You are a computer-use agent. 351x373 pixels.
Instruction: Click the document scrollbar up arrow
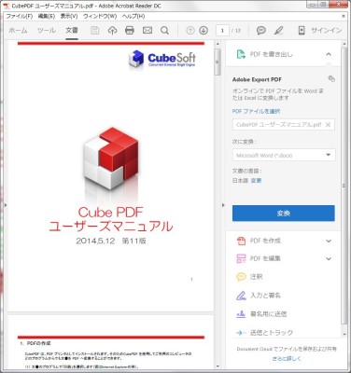point(218,44)
